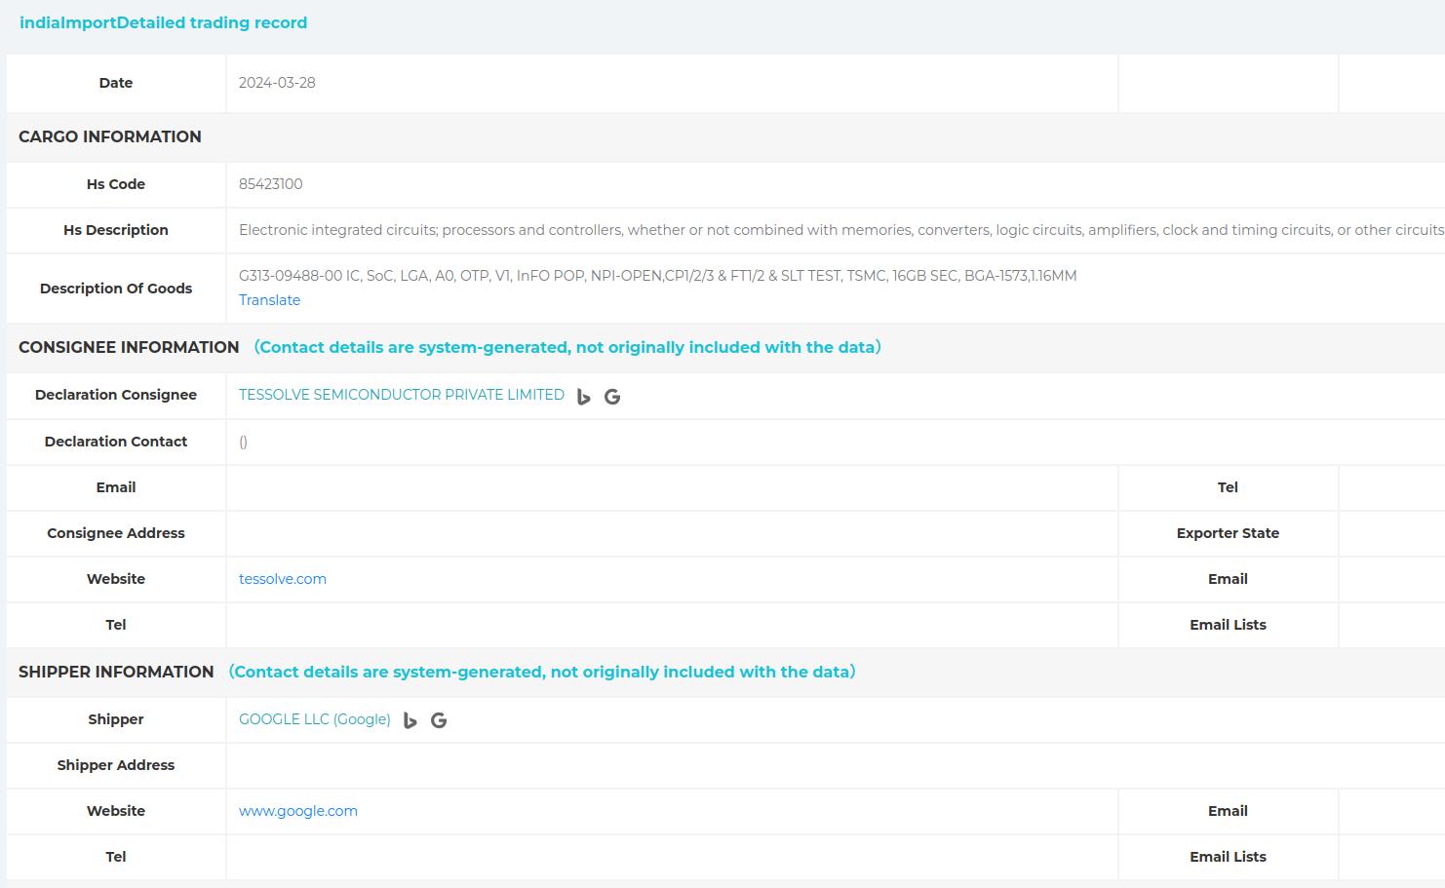Click the Declaration Contact label

[x=116, y=442]
